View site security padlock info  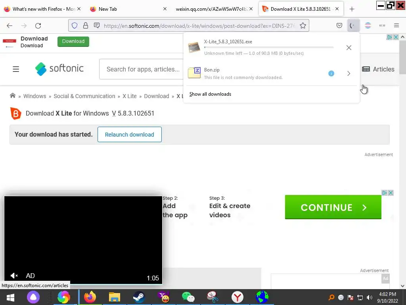tap(86, 25)
